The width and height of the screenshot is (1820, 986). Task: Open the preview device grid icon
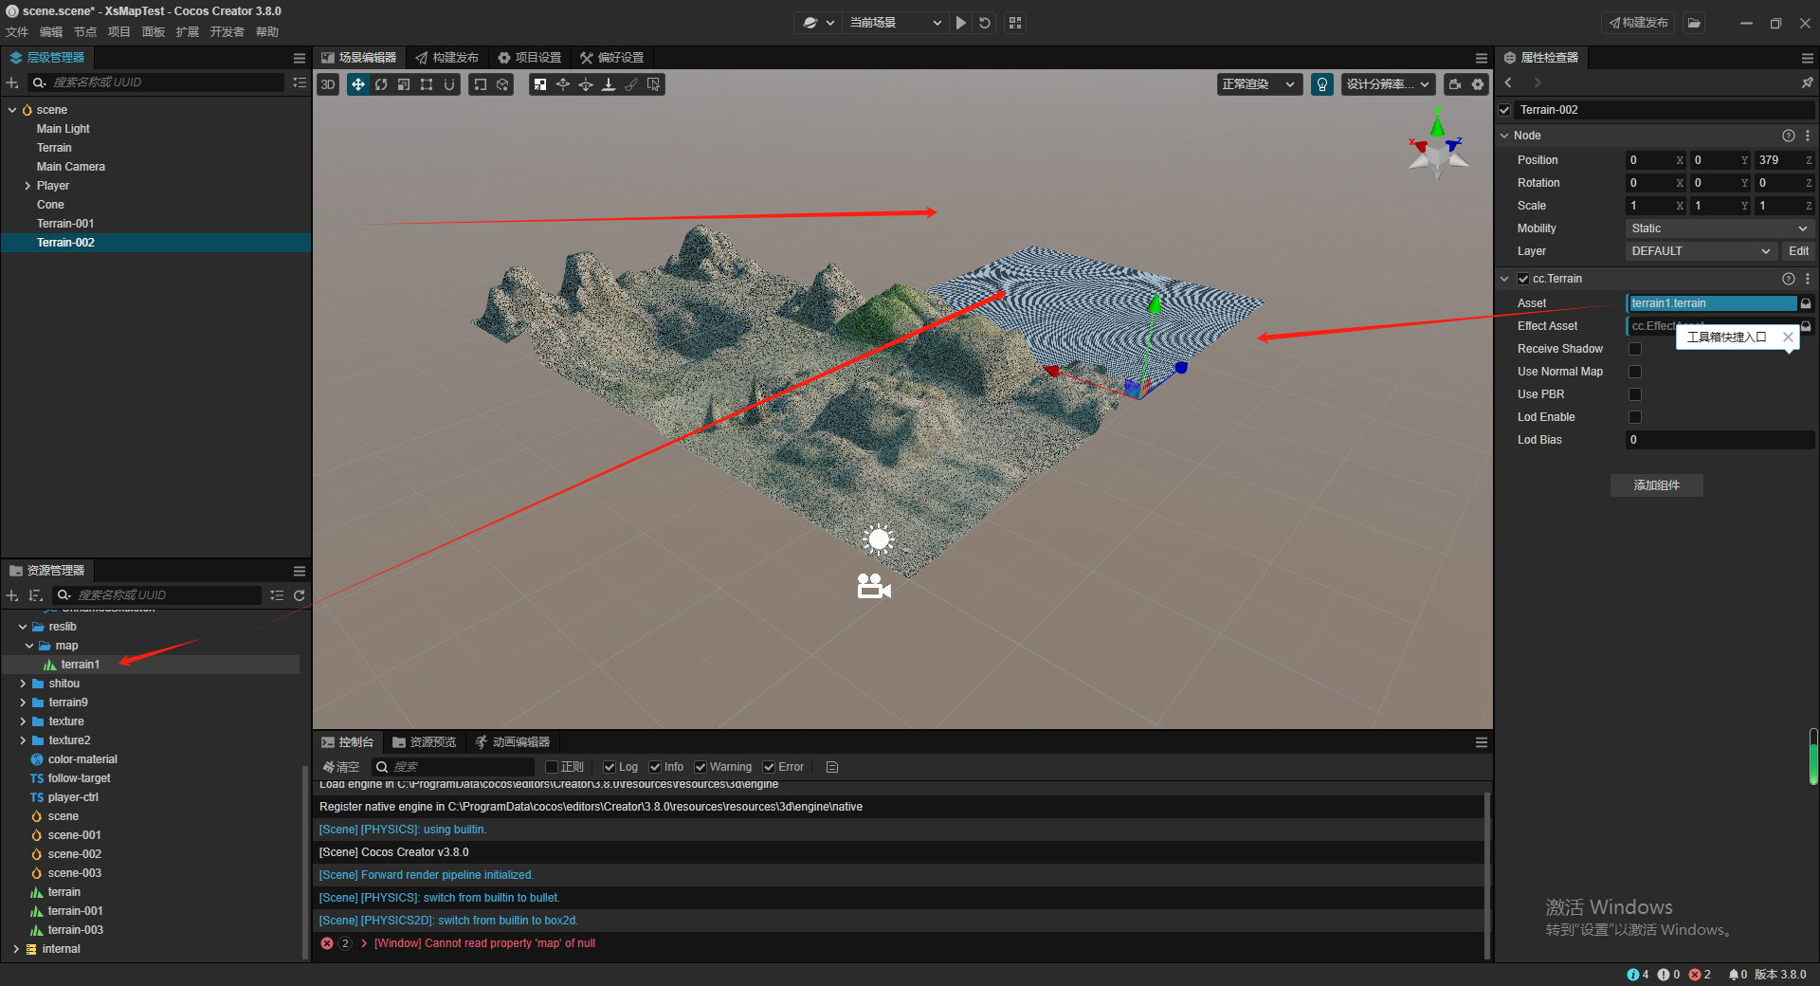pyautogui.click(x=1015, y=23)
